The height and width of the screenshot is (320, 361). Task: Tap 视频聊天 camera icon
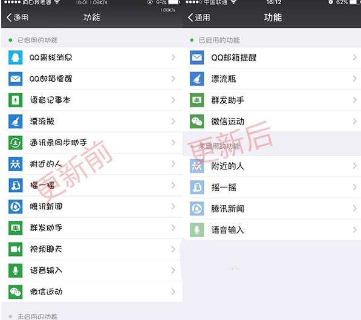pos(16,249)
